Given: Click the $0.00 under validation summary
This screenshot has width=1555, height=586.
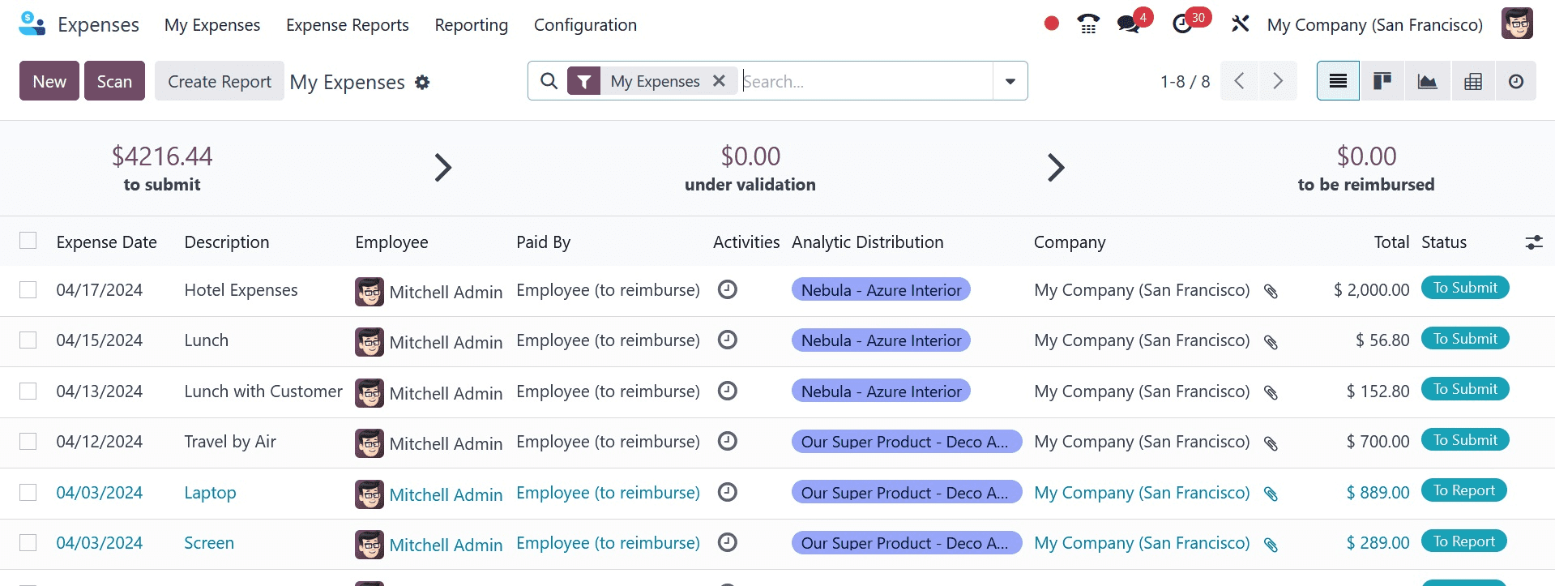Looking at the screenshot, I should [x=750, y=168].
